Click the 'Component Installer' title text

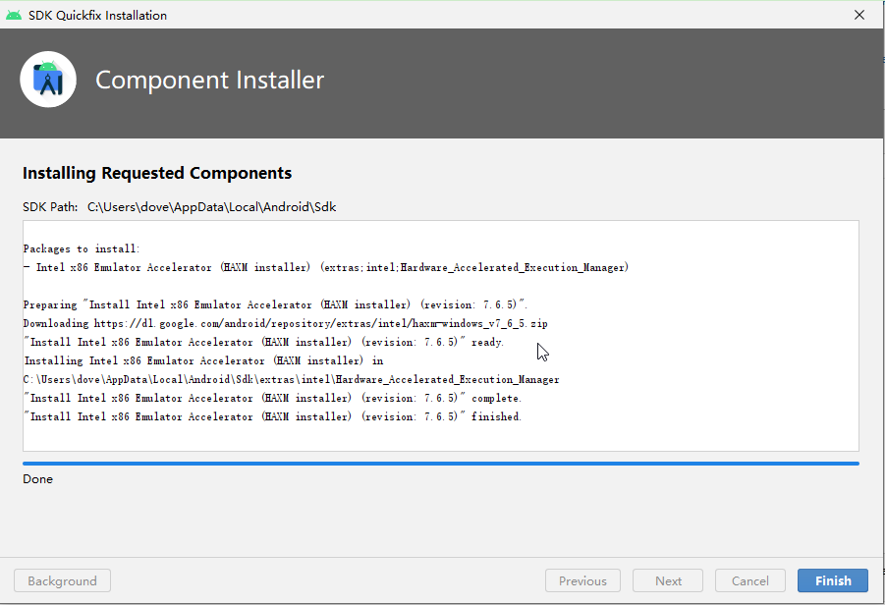(209, 80)
